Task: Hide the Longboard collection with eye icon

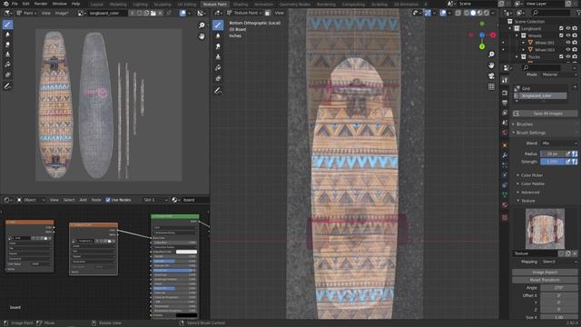Action: point(568,28)
